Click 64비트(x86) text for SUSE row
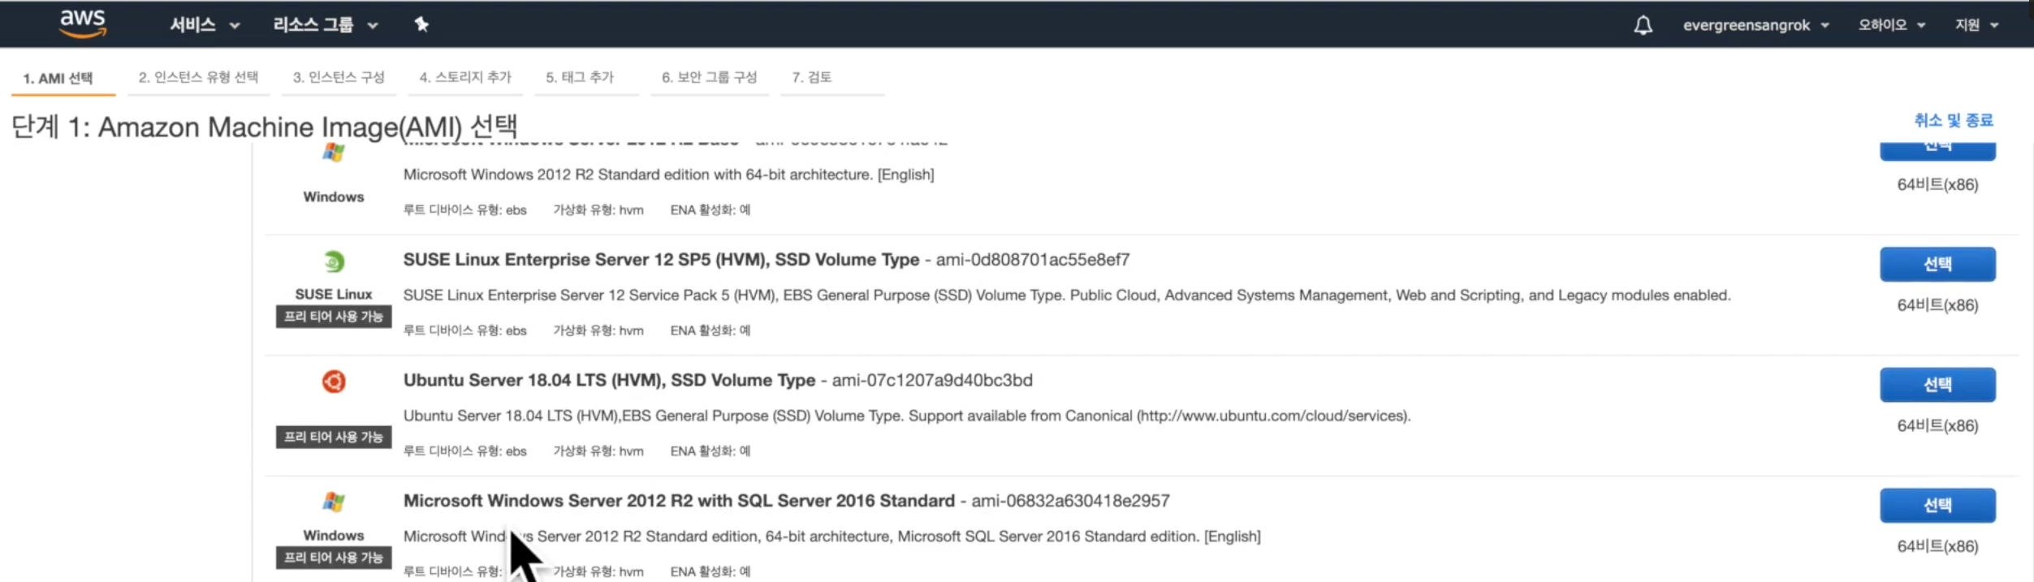The width and height of the screenshot is (2034, 582). coord(1937,305)
